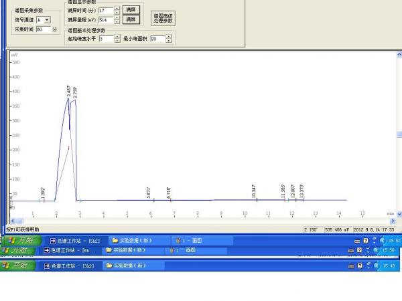Open the 开始 Start button on the 15:52 taskbar
This screenshot has height=301, width=402.
(21, 241)
